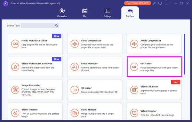
Task: Open the Collage tab
Action: coord(108,13)
